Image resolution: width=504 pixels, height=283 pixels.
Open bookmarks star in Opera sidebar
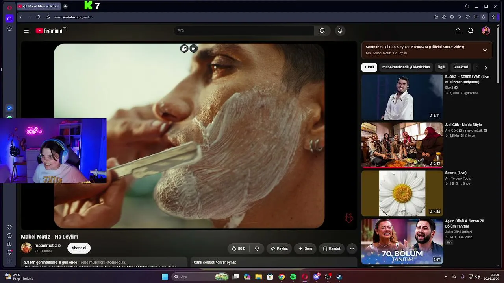tap(9, 29)
